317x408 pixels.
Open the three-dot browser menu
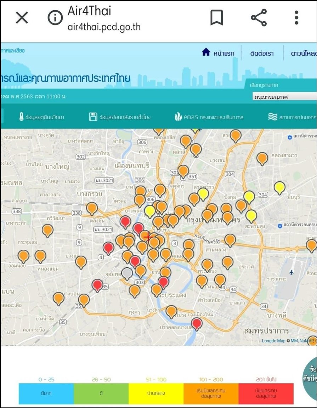click(296, 18)
